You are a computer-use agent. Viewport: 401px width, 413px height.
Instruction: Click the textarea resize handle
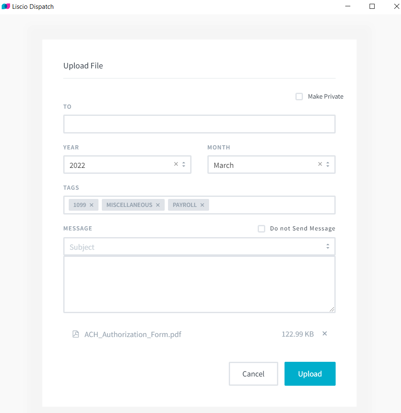point(332,309)
